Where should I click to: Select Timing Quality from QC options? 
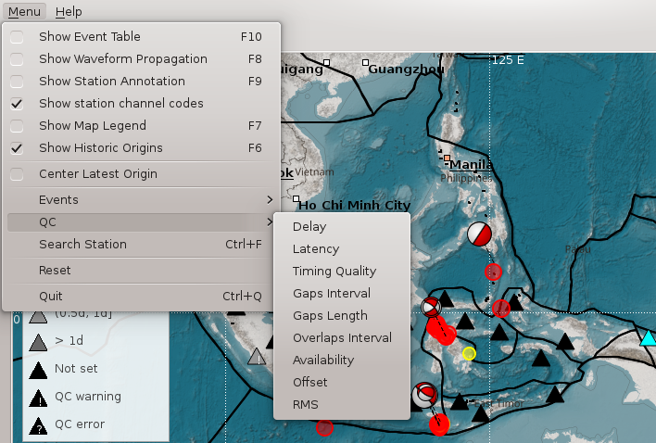click(334, 272)
